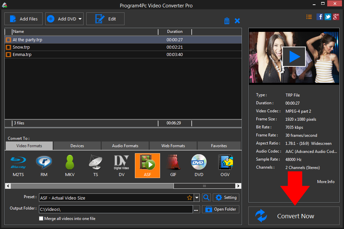This screenshot has height=229, width=344.
Task: Enable Merge all videos into one file
Action: pyautogui.click(x=41, y=218)
